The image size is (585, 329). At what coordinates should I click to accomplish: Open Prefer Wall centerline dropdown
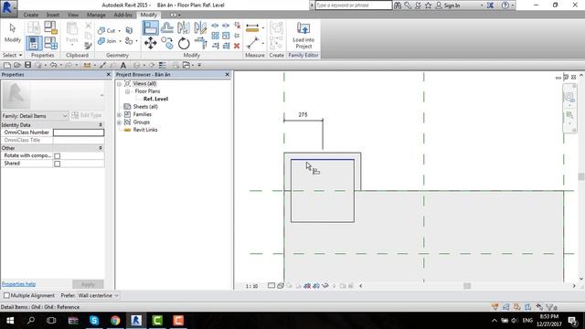pyautogui.click(x=98, y=295)
